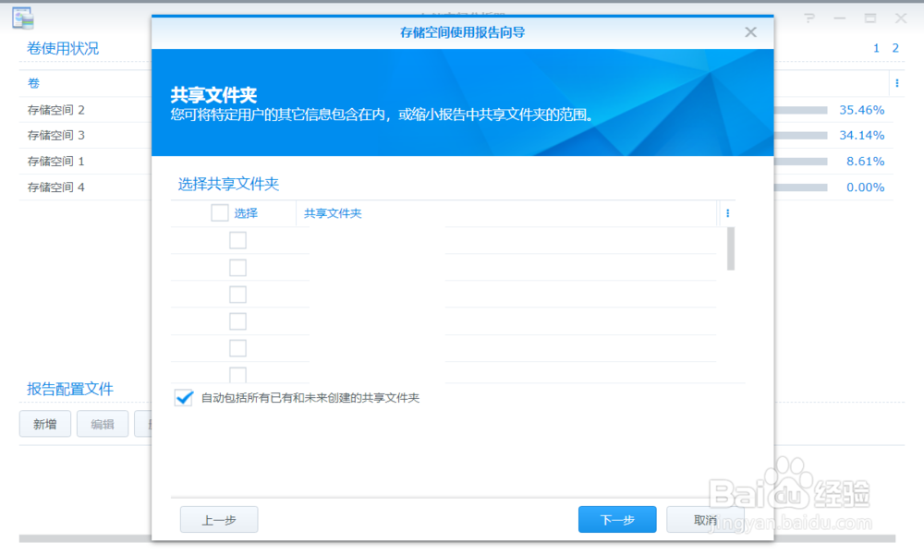Click the 新增 button under 报告配置文件

pyautogui.click(x=44, y=424)
